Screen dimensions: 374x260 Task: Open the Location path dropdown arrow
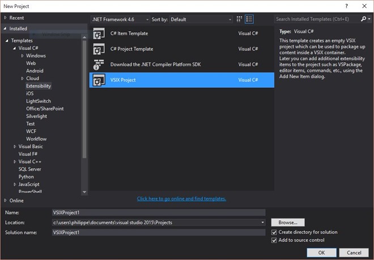[x=262, y=223]
